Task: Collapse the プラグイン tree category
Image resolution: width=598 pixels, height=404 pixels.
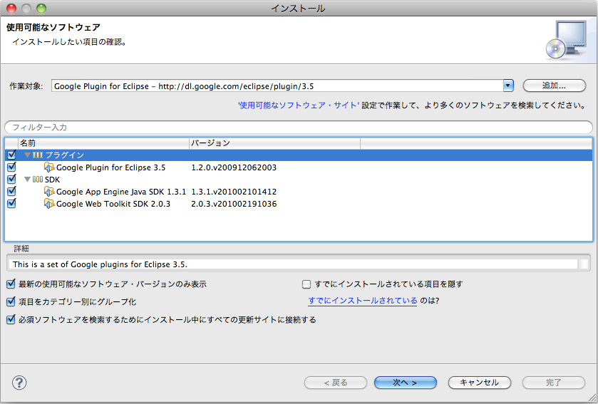Action: (27, 155)
